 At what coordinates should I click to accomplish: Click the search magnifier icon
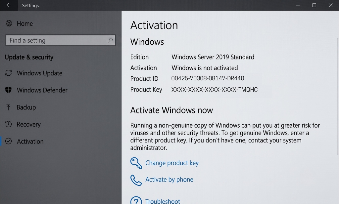[110, 40]
